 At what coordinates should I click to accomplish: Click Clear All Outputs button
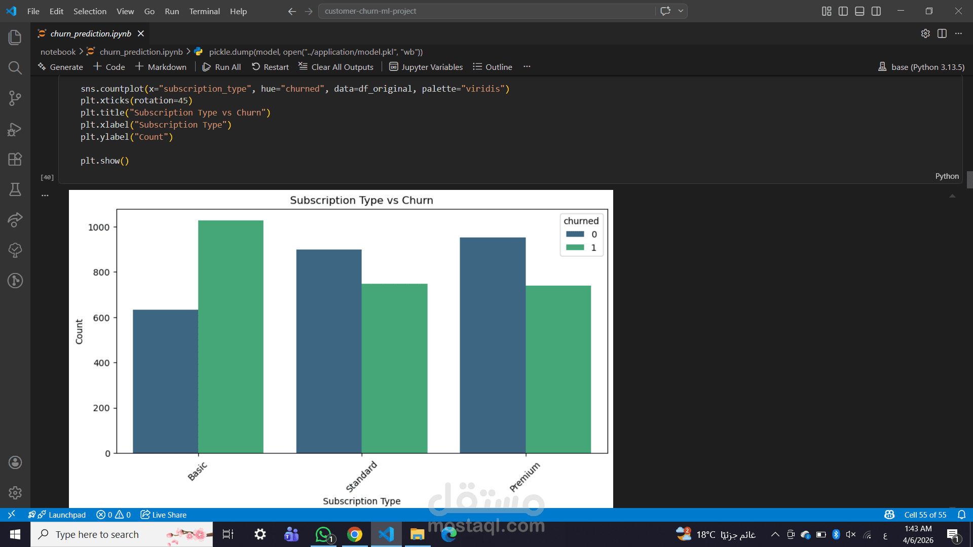pyautogui.click(x=336, y=67)
